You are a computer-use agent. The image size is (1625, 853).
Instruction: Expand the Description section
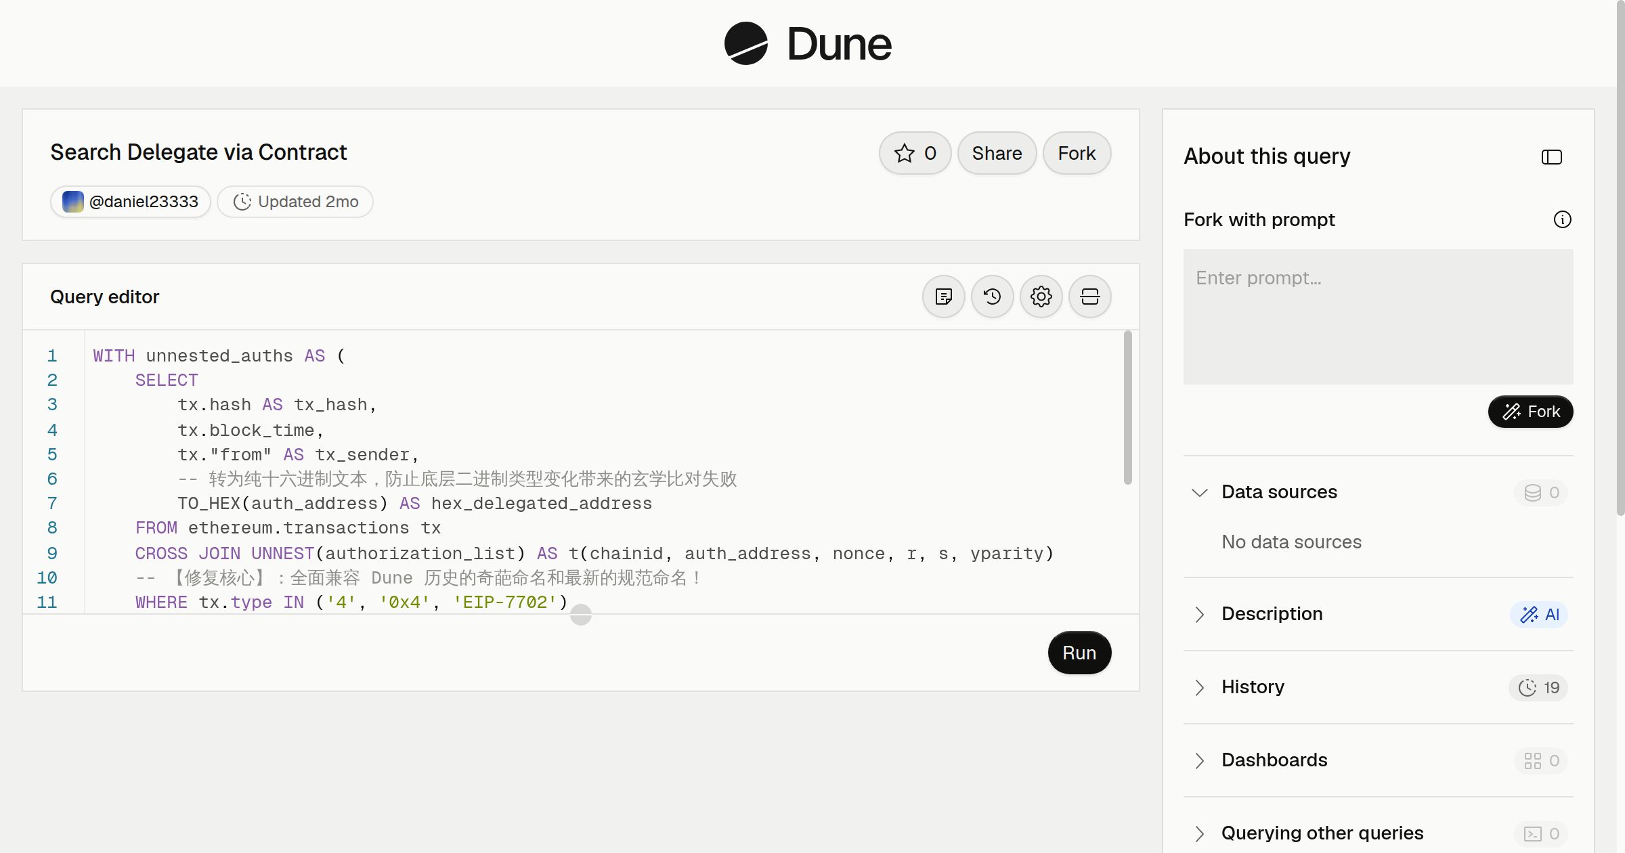click(1199, 614)
